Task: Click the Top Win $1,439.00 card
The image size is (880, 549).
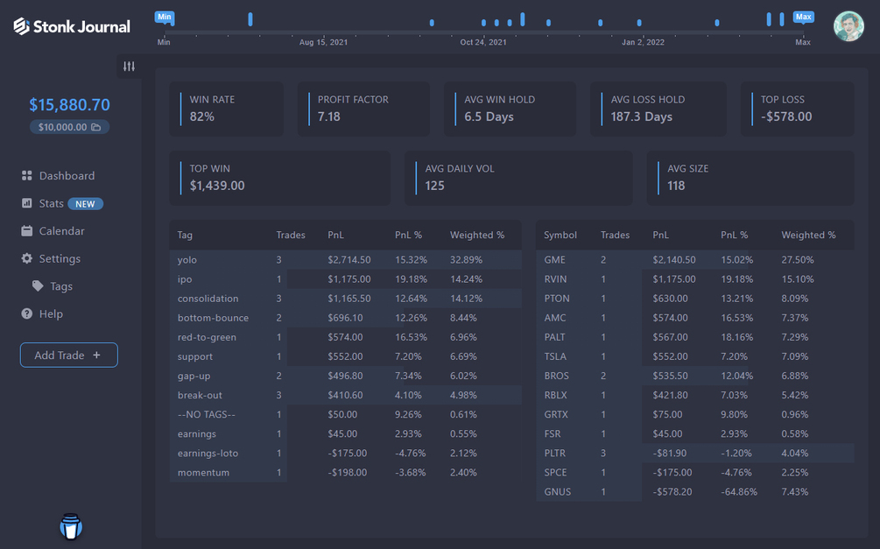Action: 279,178
